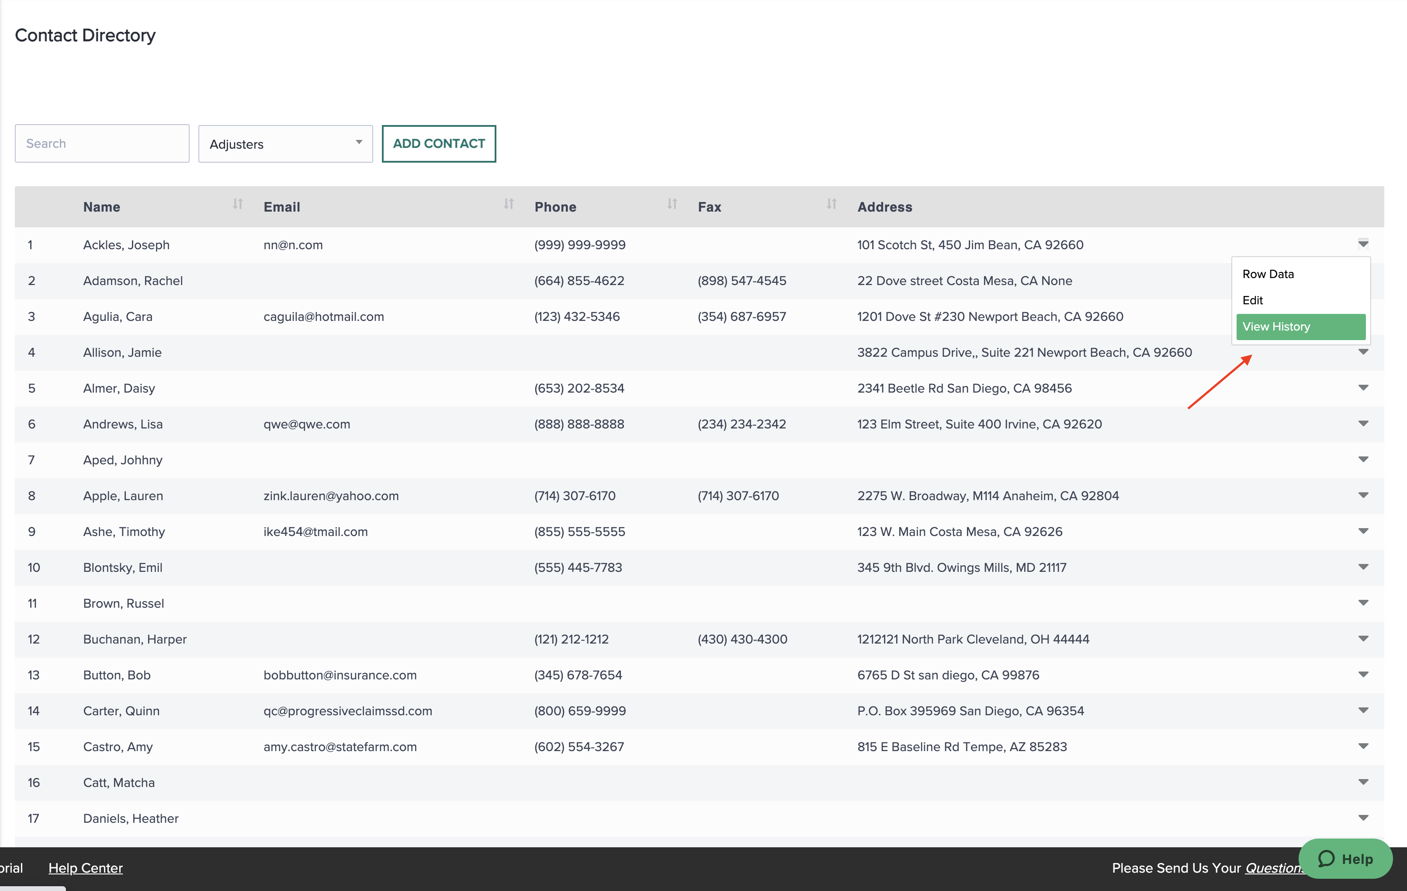Click the Address column header

click(x=885, y=207)
